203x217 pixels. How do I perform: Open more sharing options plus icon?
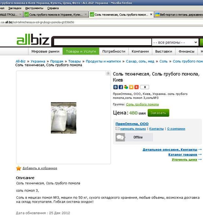137,87
